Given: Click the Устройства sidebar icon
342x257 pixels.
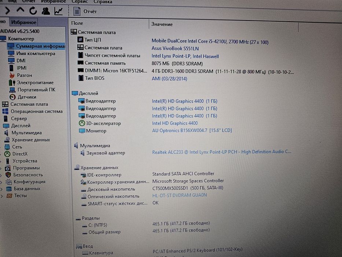Looking at the screenshot, I should [x=8, y=161].
